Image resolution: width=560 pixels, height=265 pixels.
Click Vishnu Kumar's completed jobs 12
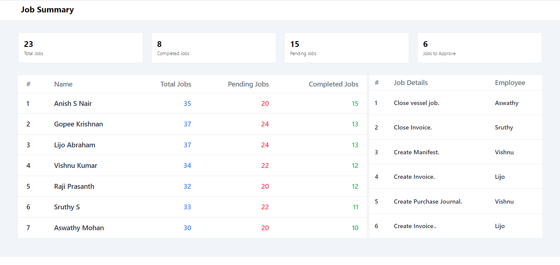355,165
